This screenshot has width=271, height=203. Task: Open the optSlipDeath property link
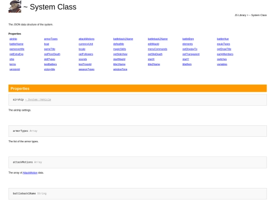click(155, 54)
